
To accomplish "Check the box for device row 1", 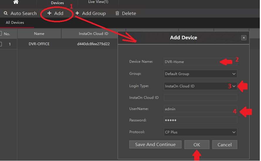I will [x=1, y=44].
